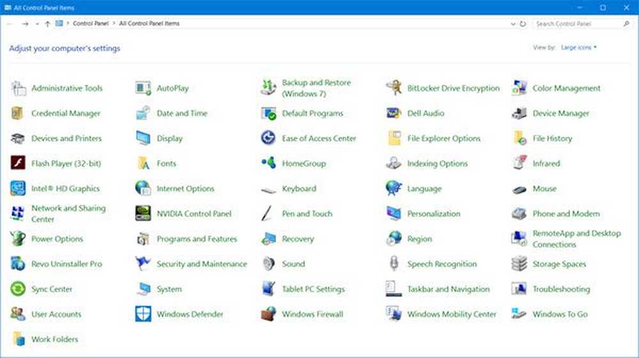Viewport: 639px width, 358px height.
Task: Navigate up one level with Up arrow
Action: click(x=47, y=24)
